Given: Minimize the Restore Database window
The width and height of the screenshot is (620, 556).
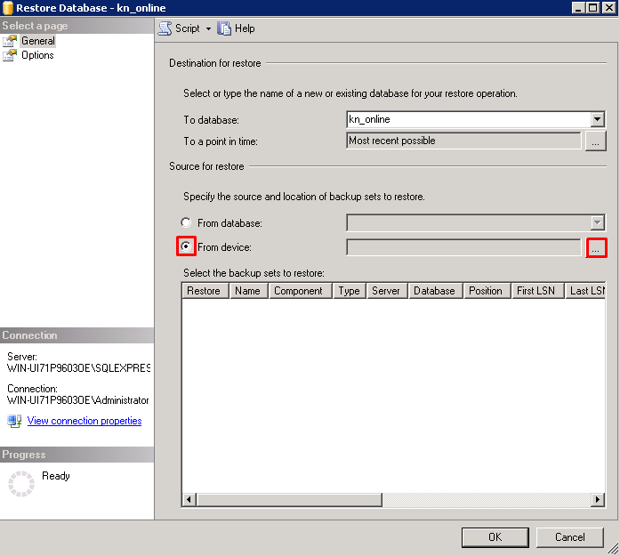Looking at the screenshot, I should [578, 8].
